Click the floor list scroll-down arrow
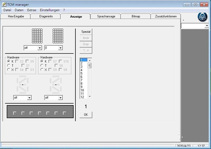 (90, 96)
